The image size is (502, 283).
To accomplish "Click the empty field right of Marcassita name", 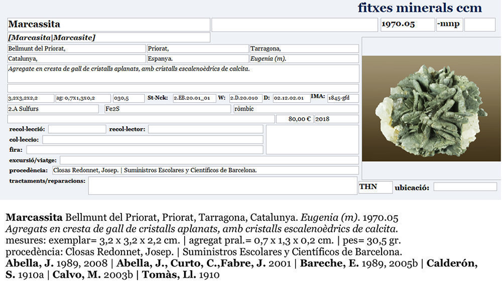I will [295, 25].
